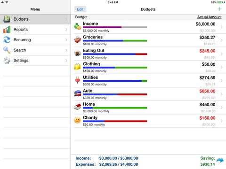
Task: Click the Budgets briefcase icon in menu
Action: coord(7,19)
